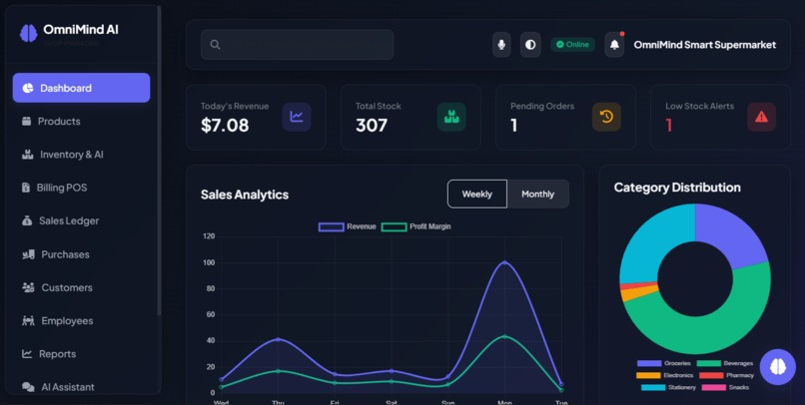The image size is (805, 405).
Task: Toggle Electronics legend entry
Action: pyautogui.click(x=665, y=376)
